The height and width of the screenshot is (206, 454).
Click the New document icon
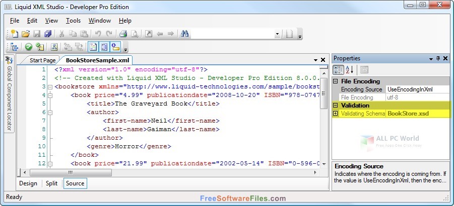(x=14, y=34)
